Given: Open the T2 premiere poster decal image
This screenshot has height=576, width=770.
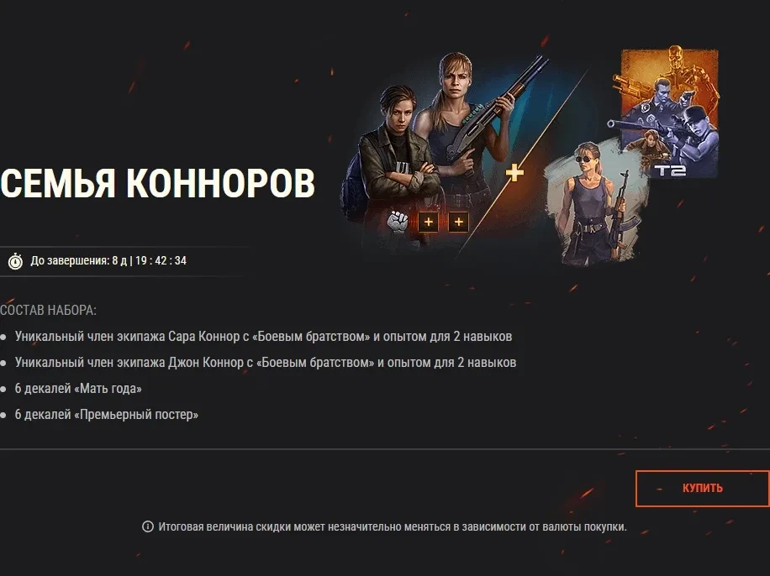Looking at the screenshot, I should (667, 113).
